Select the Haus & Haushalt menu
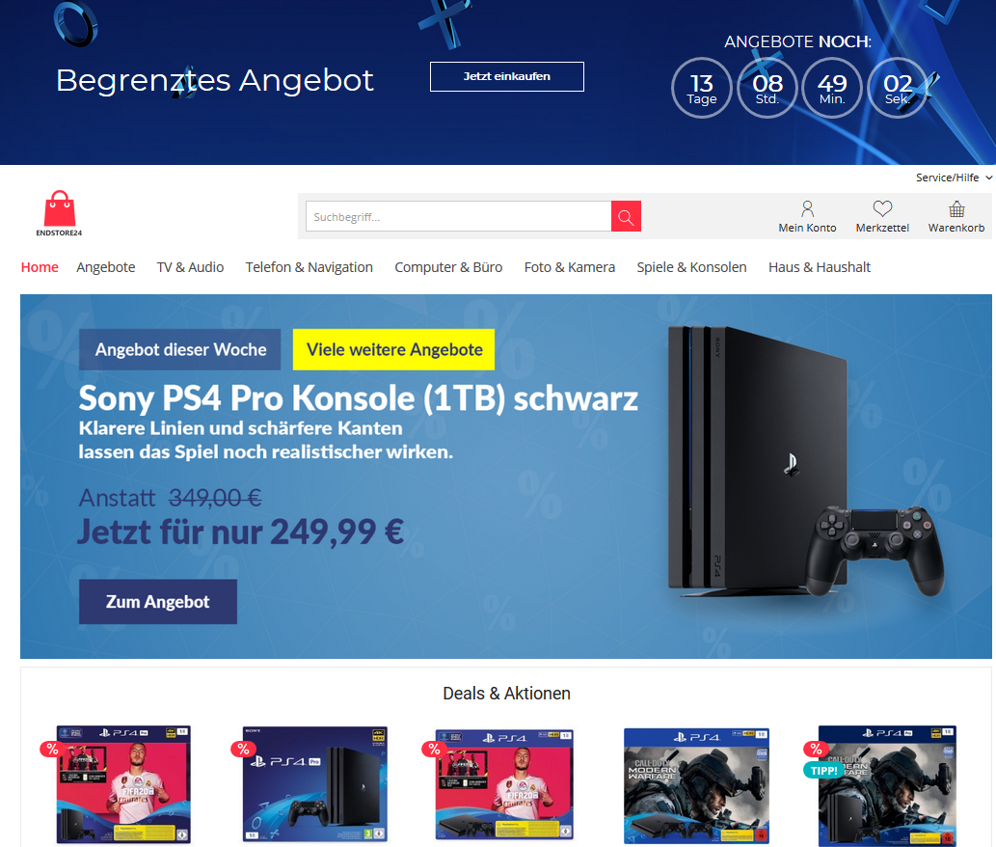996x847 pixels. coord(819,267)
